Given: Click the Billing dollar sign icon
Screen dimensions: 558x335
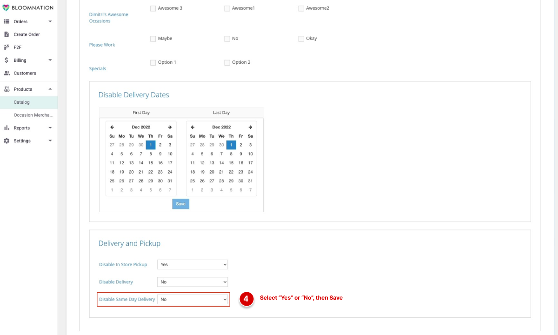Looking at the screenshot, I should pyautogui.click(x=7, y=60).
